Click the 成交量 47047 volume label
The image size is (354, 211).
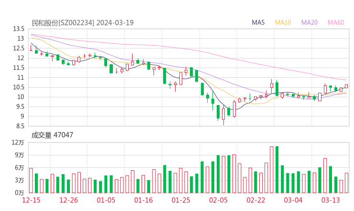(52, 135)
